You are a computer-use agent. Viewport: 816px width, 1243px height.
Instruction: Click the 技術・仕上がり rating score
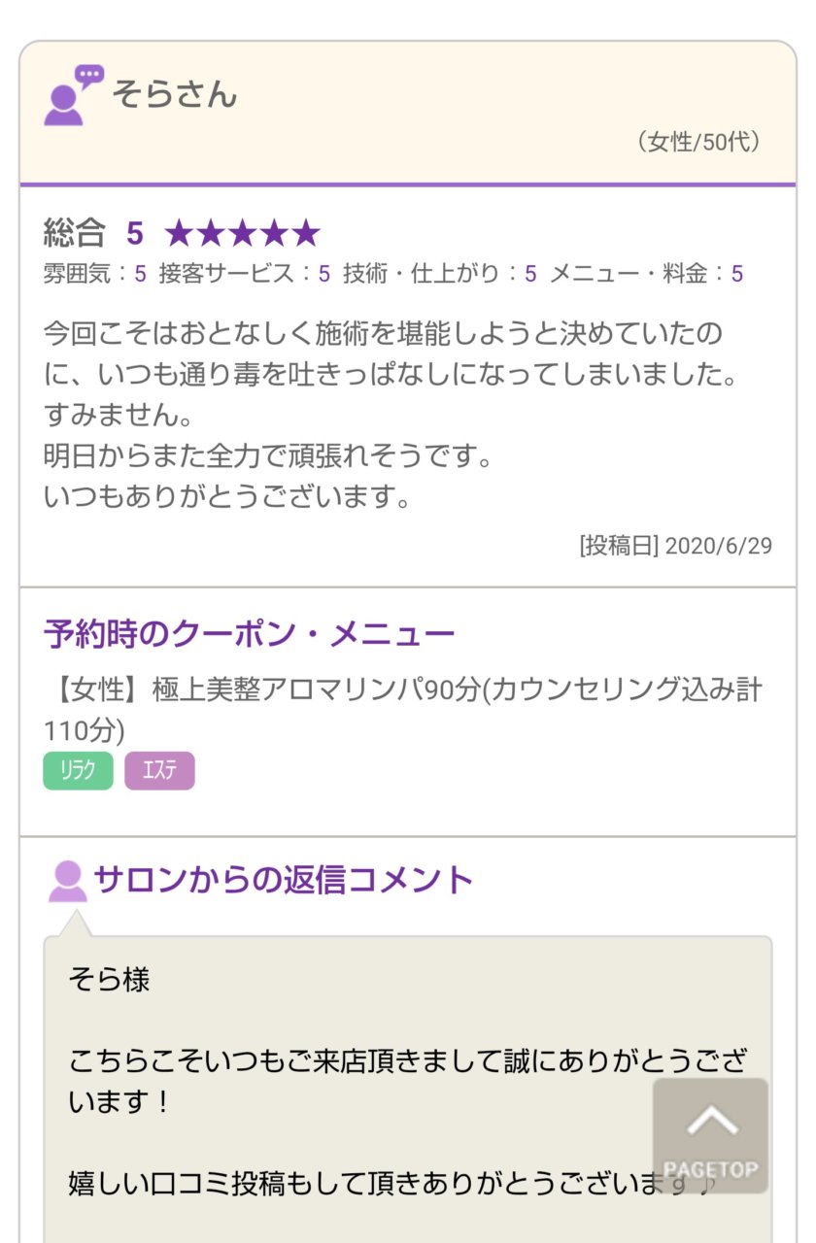439,274
